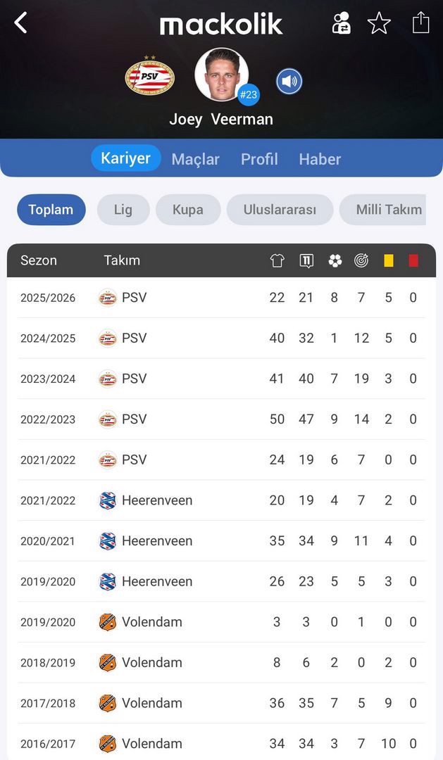Open the player comparison icon
The height and width of the screenshot is (760, 443).
[342, 23]
